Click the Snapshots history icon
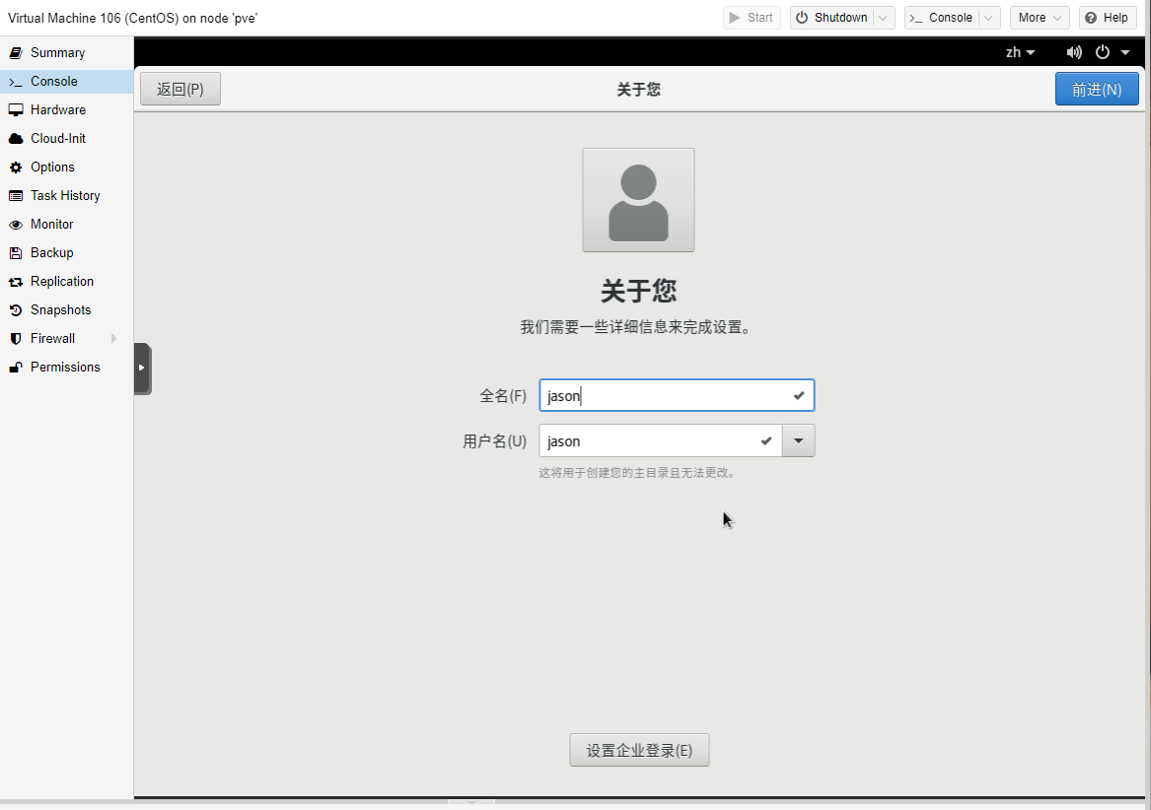 coord(16,310)
